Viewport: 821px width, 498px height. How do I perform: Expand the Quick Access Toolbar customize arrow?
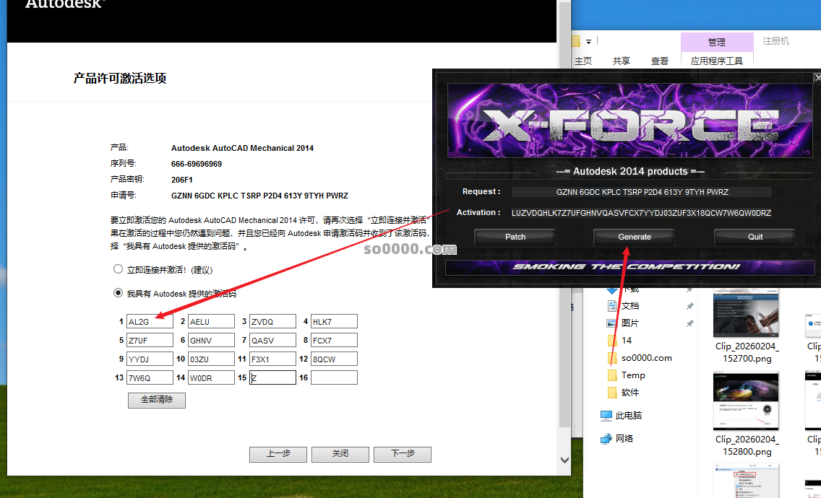pyautogui.click(x=589, y=41)
